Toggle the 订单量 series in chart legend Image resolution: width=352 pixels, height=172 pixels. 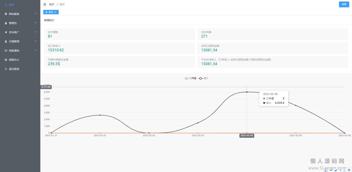(x=190, y=78)
